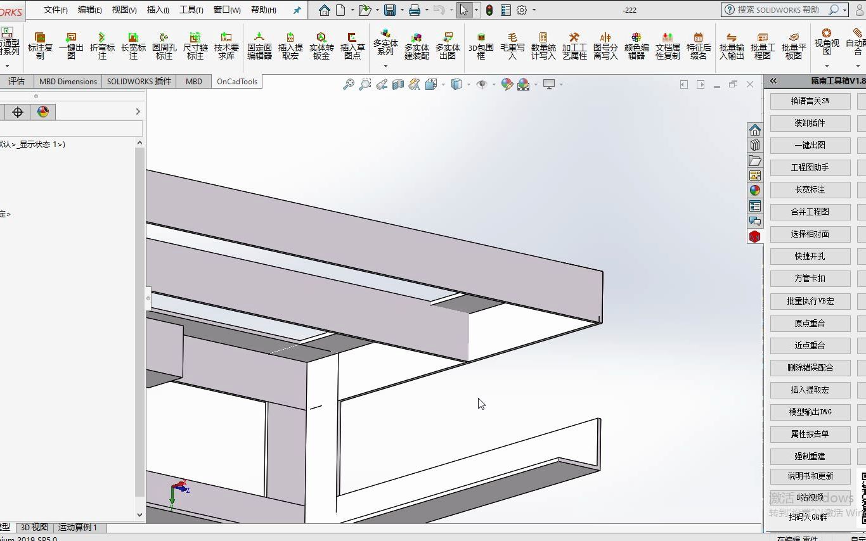The image size is (866, 541).
Task: Select the 实体转钣金 tool
Action: (321, 46)
